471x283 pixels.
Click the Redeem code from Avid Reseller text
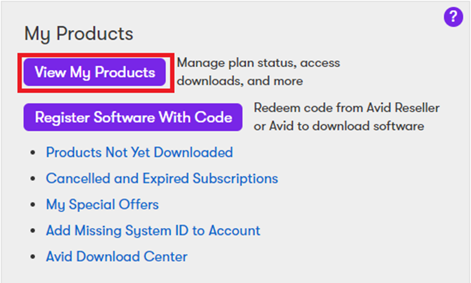pos(347,108)
